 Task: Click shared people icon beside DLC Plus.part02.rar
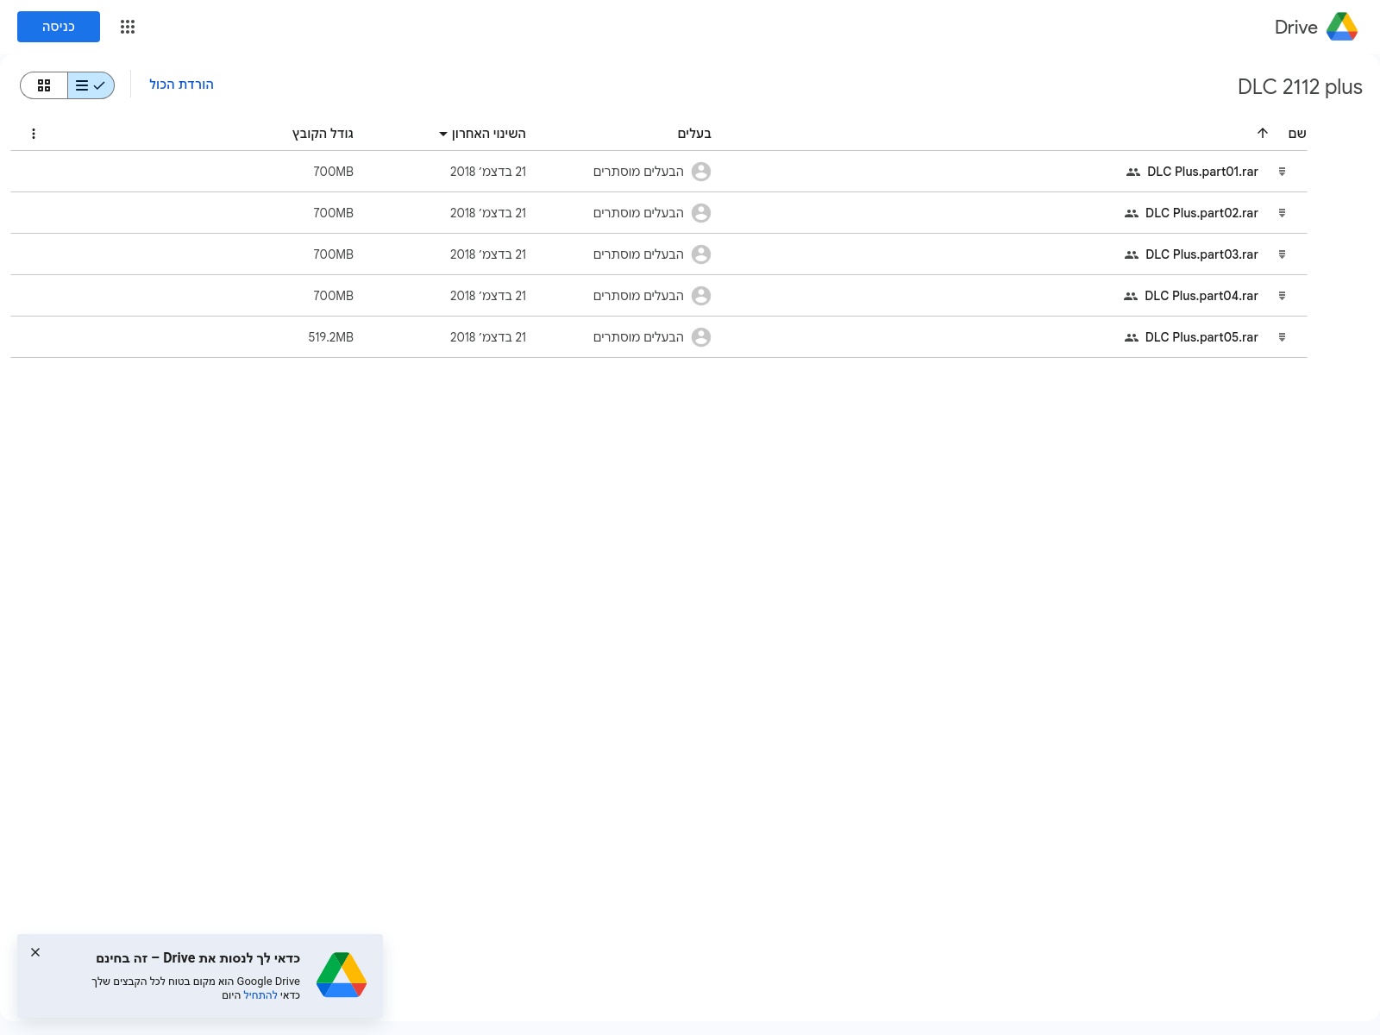click(x=1132, y=214)
